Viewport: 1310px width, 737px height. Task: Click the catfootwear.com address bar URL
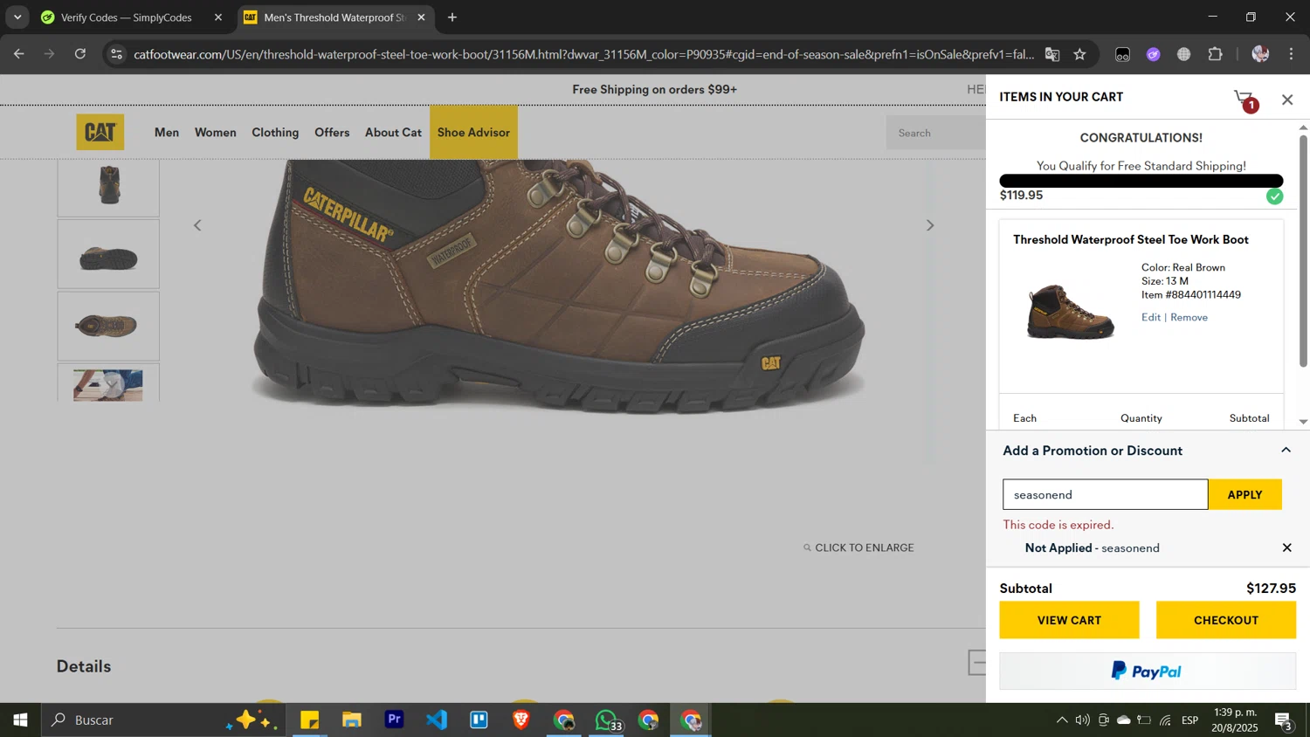(583, 54)
